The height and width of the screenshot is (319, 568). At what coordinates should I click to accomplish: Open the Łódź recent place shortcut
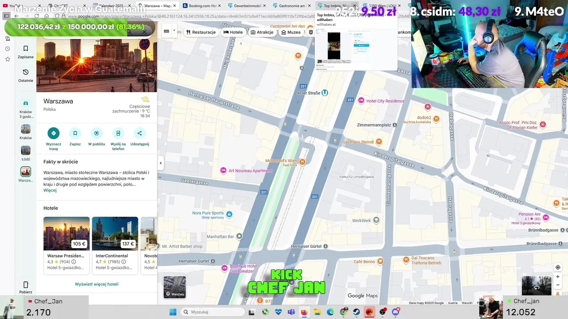coord(26,153)
